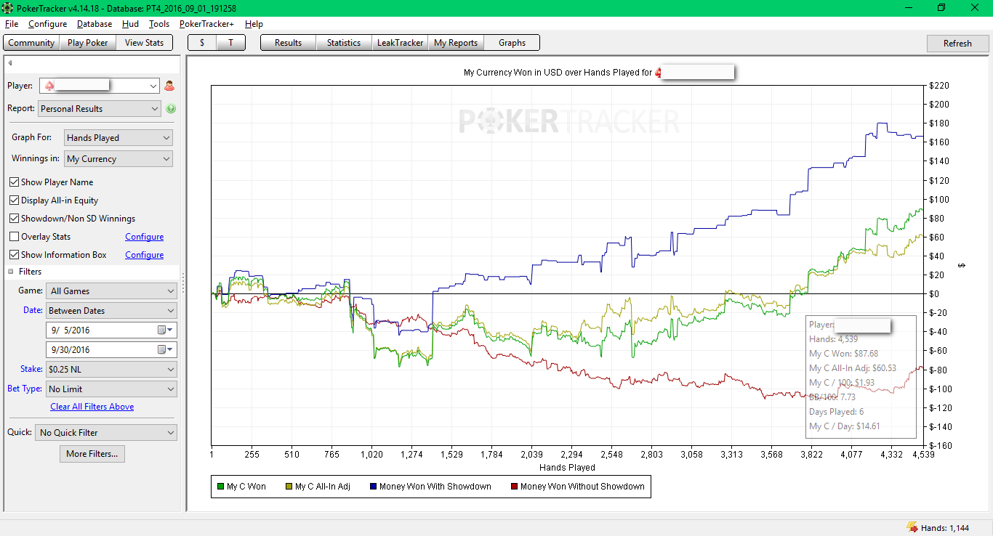Viewport: 993px width, 536px height.
Task: Click Clear All Filters Above link
Action: coord(92,407)
